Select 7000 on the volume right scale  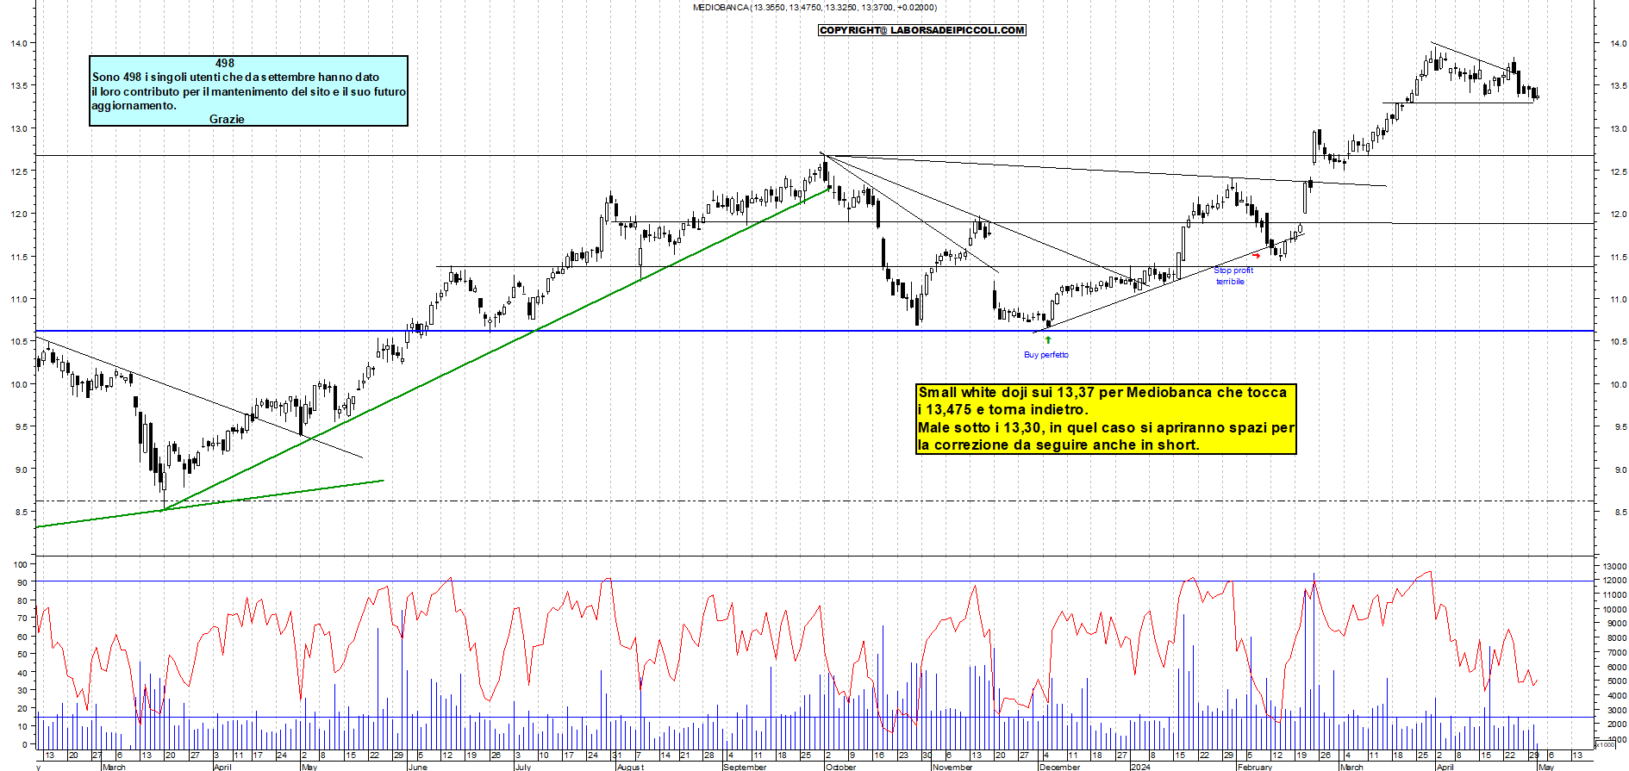click(1616, 652)
